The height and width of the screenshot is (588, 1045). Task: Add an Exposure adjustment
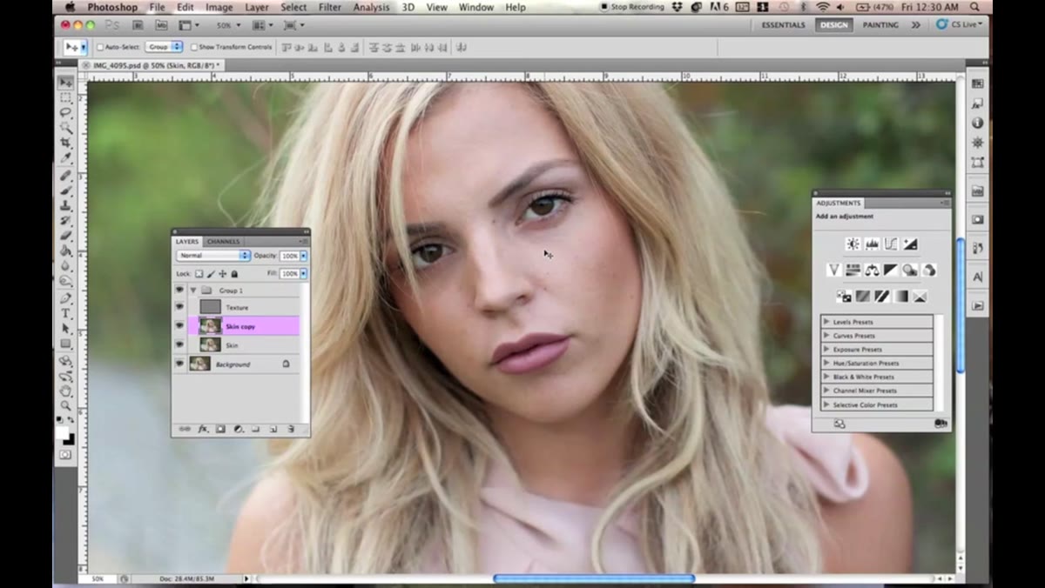tap(910, 244)
